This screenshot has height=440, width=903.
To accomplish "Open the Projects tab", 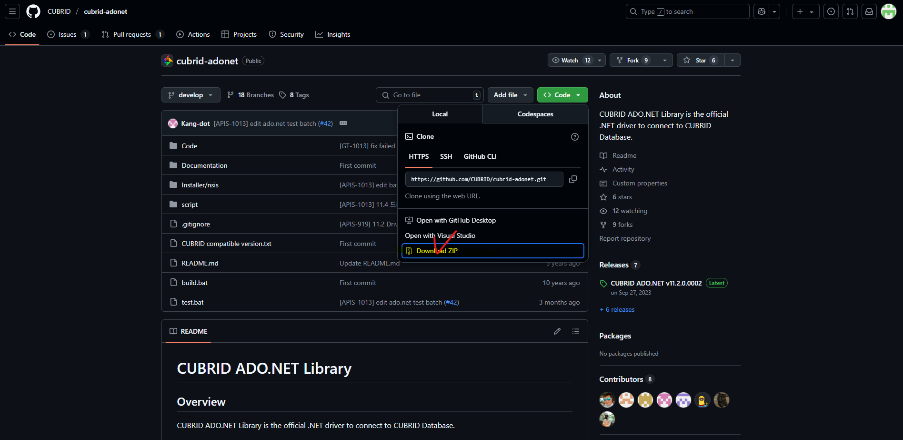I will (239, 34).
